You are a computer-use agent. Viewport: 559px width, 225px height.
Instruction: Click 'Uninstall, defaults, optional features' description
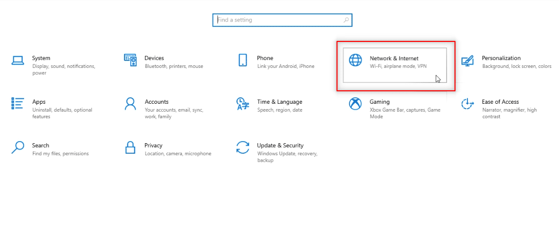tap(62, 113)
